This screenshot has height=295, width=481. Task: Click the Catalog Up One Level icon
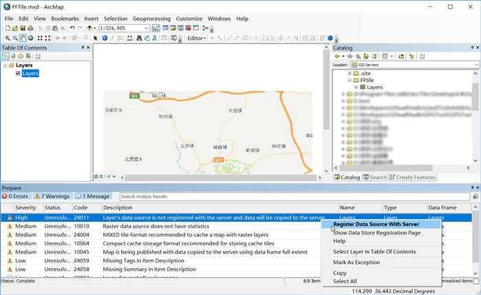[359, 57]
